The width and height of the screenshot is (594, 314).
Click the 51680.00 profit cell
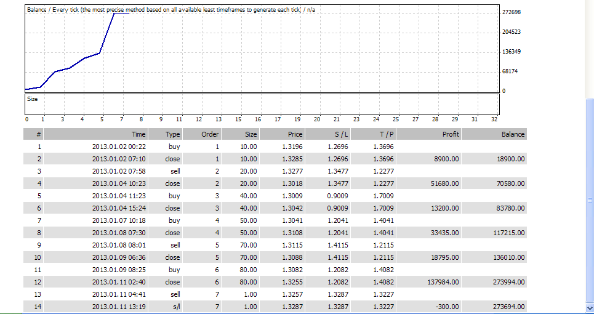tap(444, 183)
